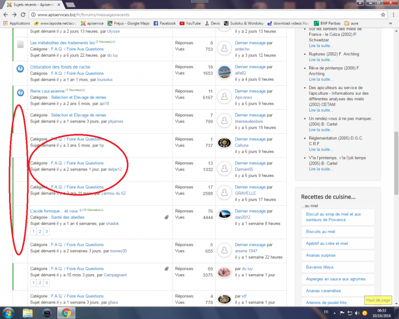Open the Windows Start button

tap(8, 313)
